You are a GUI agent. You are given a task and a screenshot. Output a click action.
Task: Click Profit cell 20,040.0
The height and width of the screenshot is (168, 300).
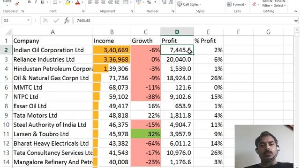177,59
